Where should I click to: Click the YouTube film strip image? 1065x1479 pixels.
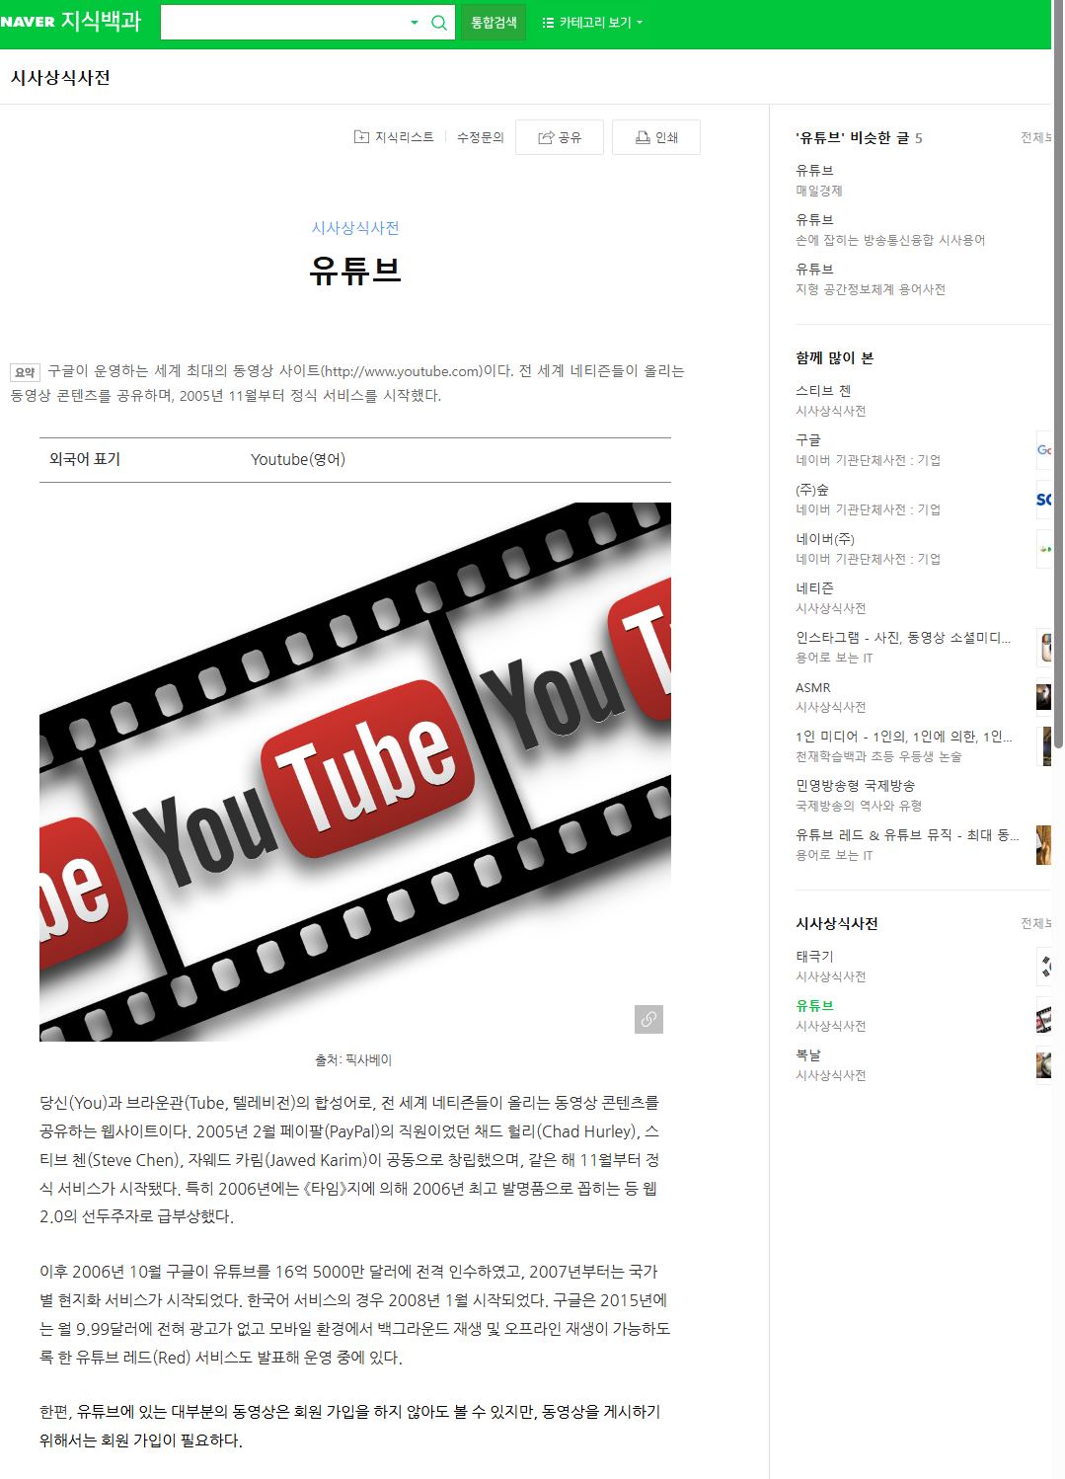pos(355,772)
